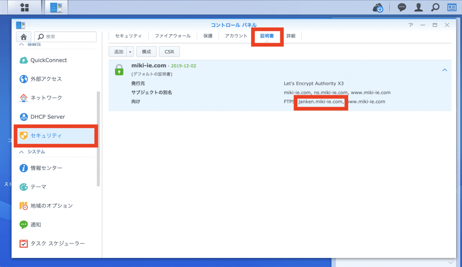This screenshot has height=267, width=462.
Task: Switch to the ファイアウォール tab
Action: [172, 36]
